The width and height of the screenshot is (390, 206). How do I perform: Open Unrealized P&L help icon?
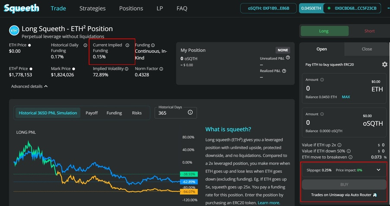click(x=288, y=57)
